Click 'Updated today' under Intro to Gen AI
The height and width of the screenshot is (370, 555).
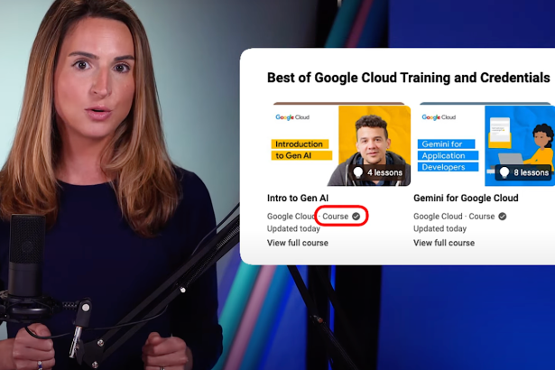click(x=293, y=228)
